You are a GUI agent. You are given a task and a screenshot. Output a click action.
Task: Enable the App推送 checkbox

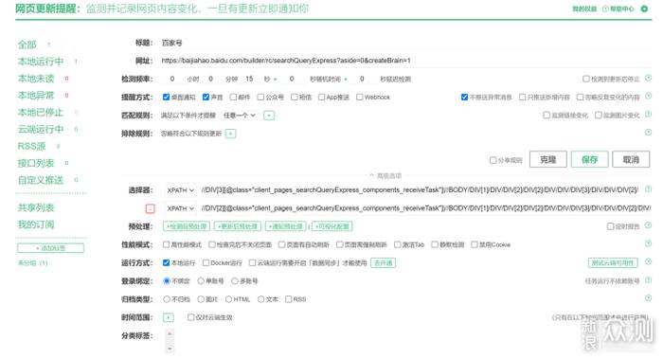(x=321, y=98)
